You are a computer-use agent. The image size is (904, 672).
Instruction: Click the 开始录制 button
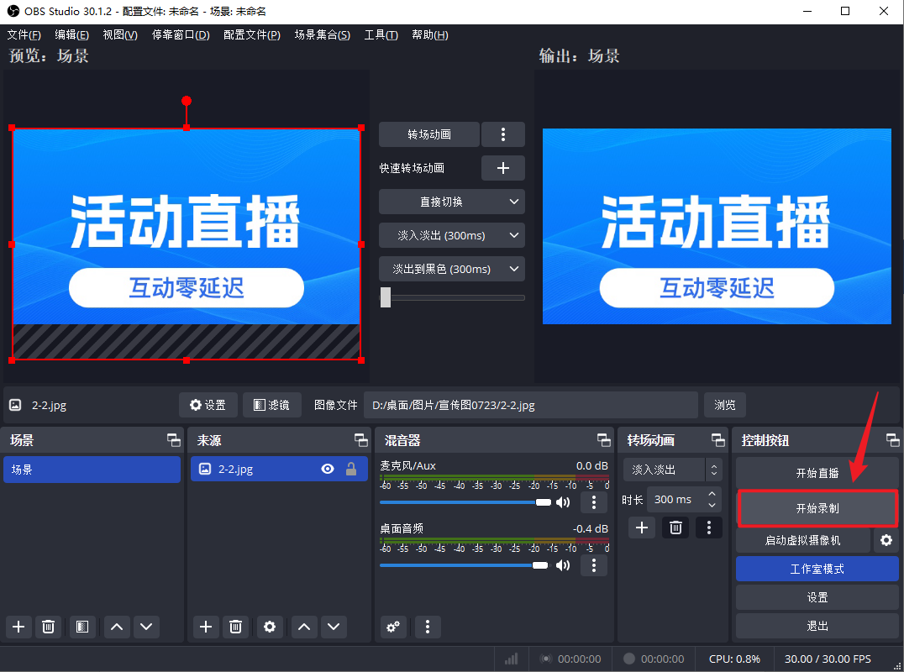817,508
